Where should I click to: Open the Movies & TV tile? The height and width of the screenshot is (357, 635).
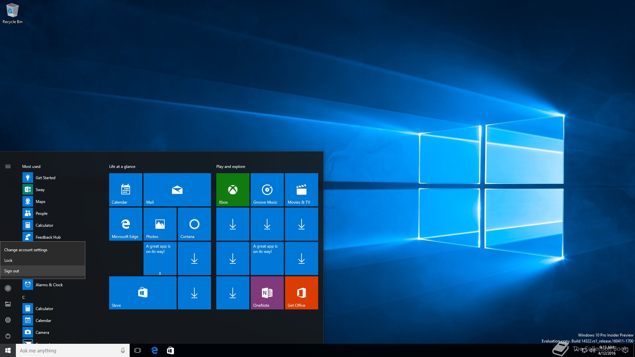tap(302, 190)
